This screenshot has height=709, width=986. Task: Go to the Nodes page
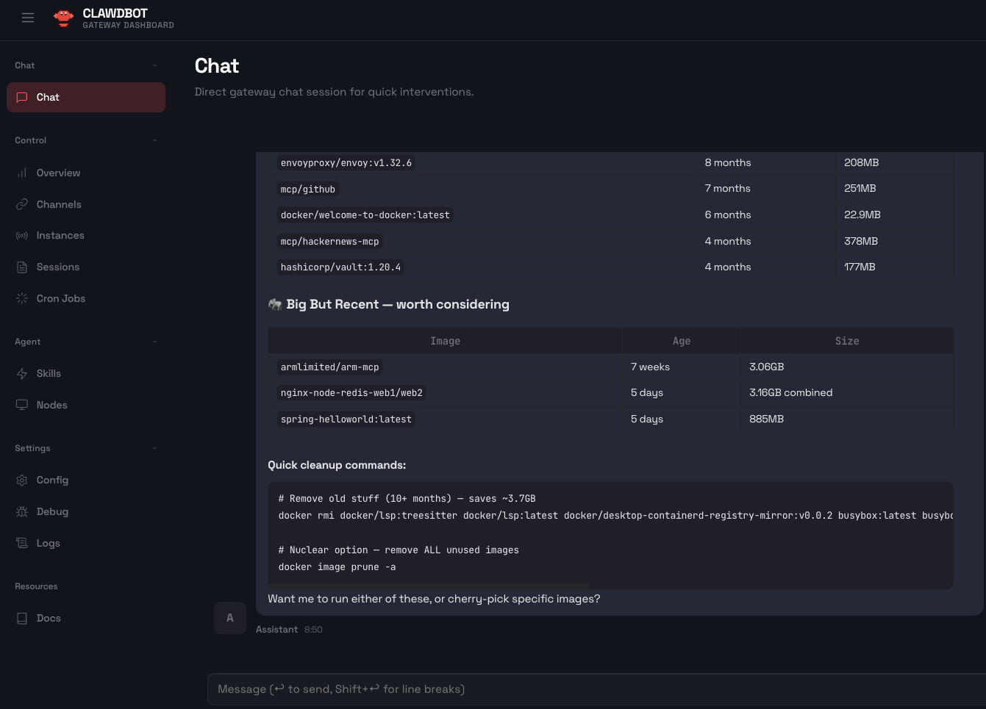click(x=51, y=405)
